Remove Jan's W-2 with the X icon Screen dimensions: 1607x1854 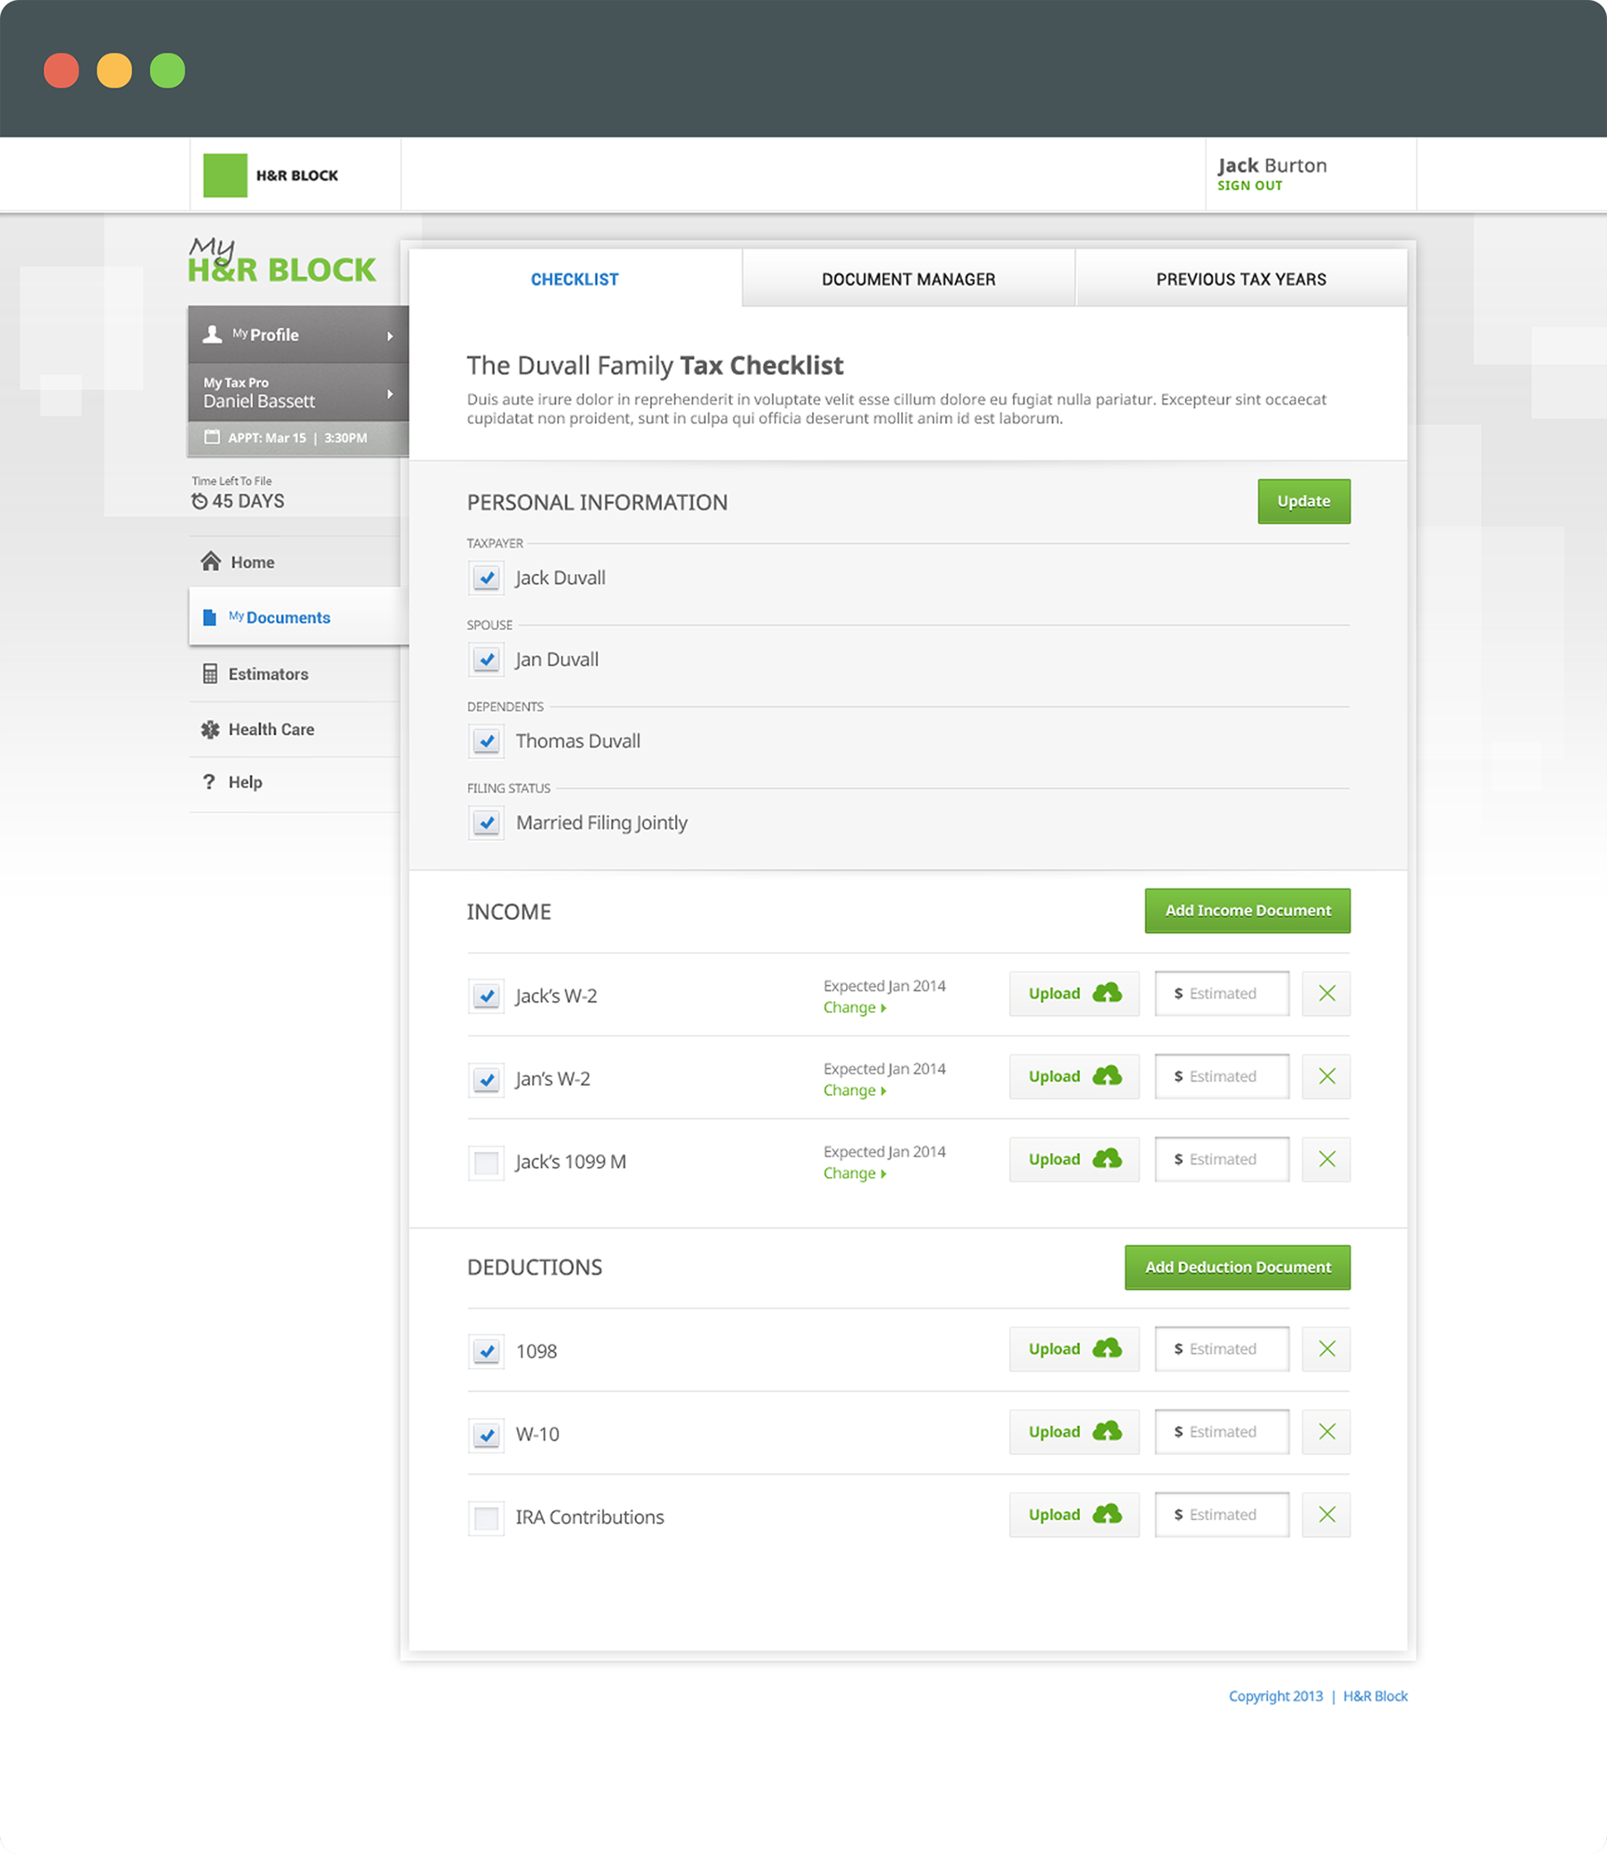coord(1327,1077)
